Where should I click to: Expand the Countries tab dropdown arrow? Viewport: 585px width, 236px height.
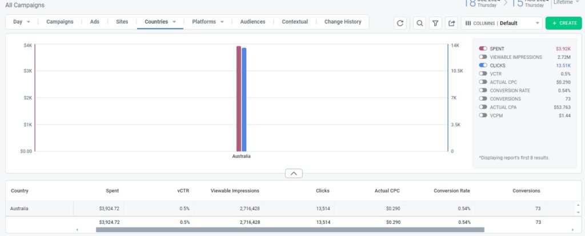coord(174,22)
